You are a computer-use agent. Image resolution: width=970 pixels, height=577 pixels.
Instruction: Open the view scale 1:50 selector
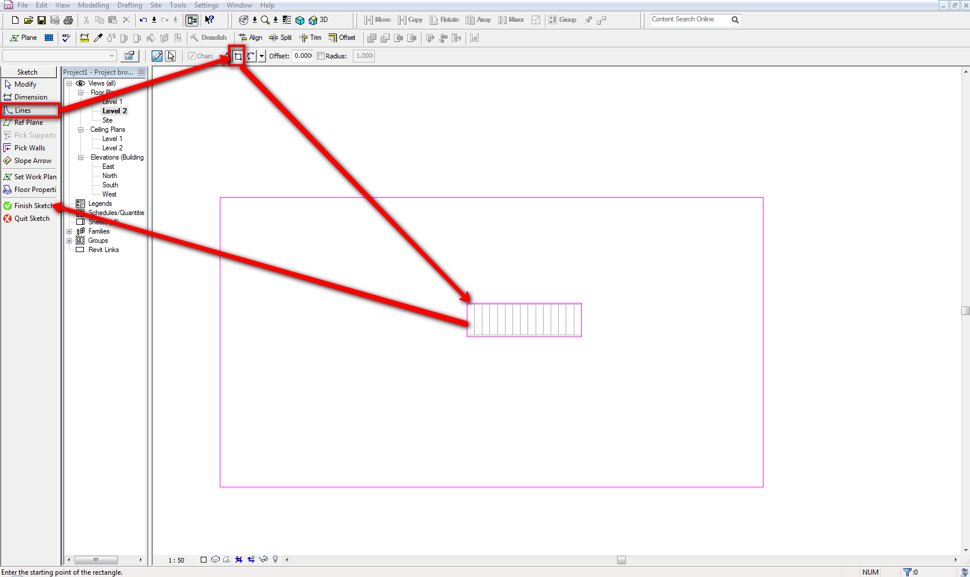pyautogui.click(x=176, y=560)
